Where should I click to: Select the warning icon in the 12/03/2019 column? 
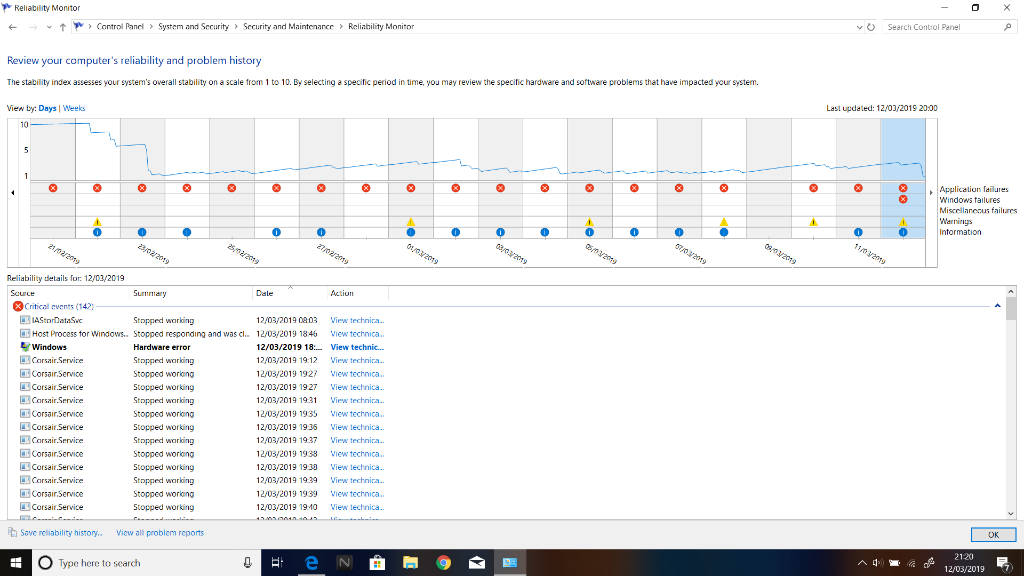click(903, 222)
